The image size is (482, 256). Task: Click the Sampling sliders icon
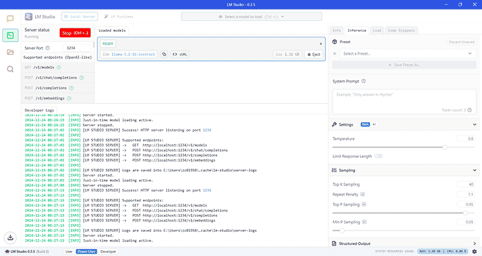(x=334, y=170)
